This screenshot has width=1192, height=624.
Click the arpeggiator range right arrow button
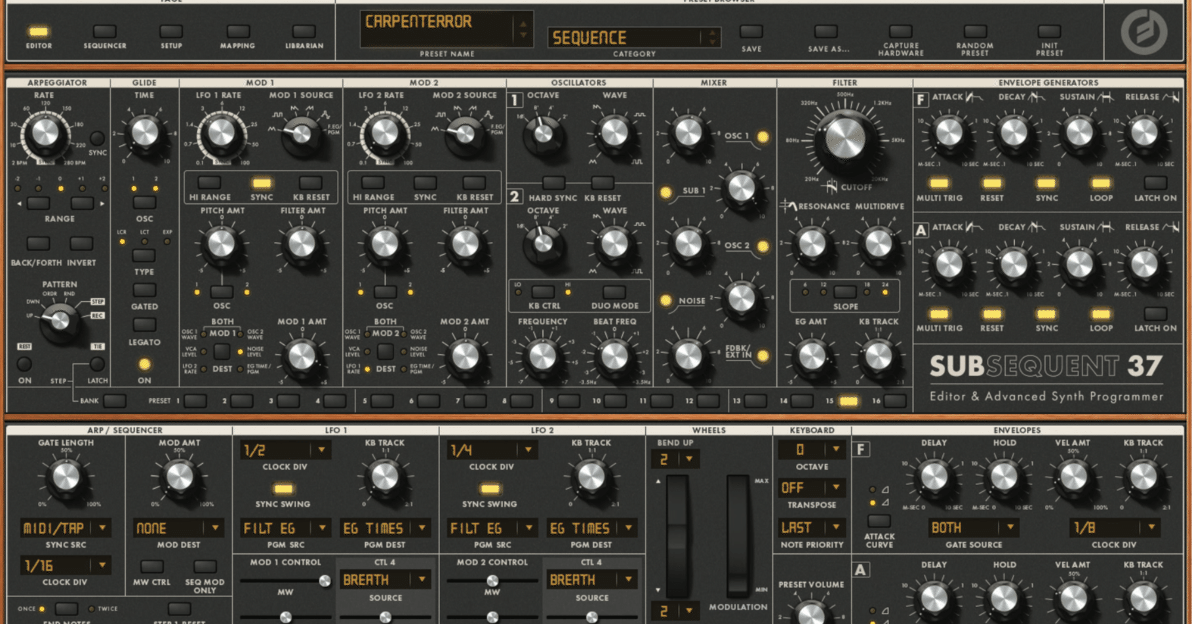pyautogui.click(x=81, y=203)
